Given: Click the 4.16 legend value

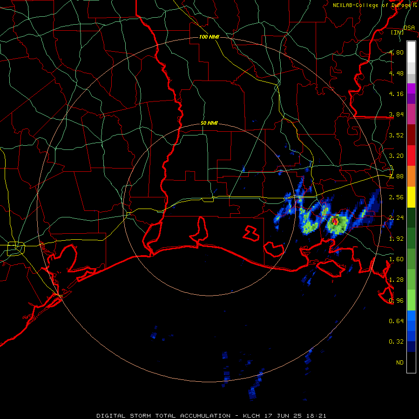Looking at the screenshot, I should pos(396,94).
